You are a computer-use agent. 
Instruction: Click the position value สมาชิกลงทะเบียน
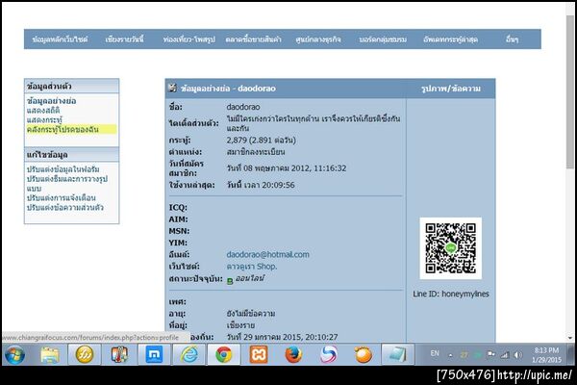pyautogui.click(x=256, y=152)
